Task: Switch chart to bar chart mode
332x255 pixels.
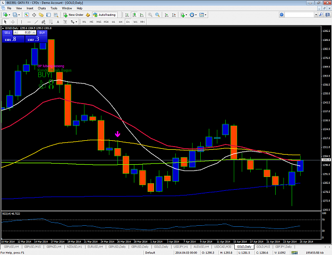Action: coord(127,15)
